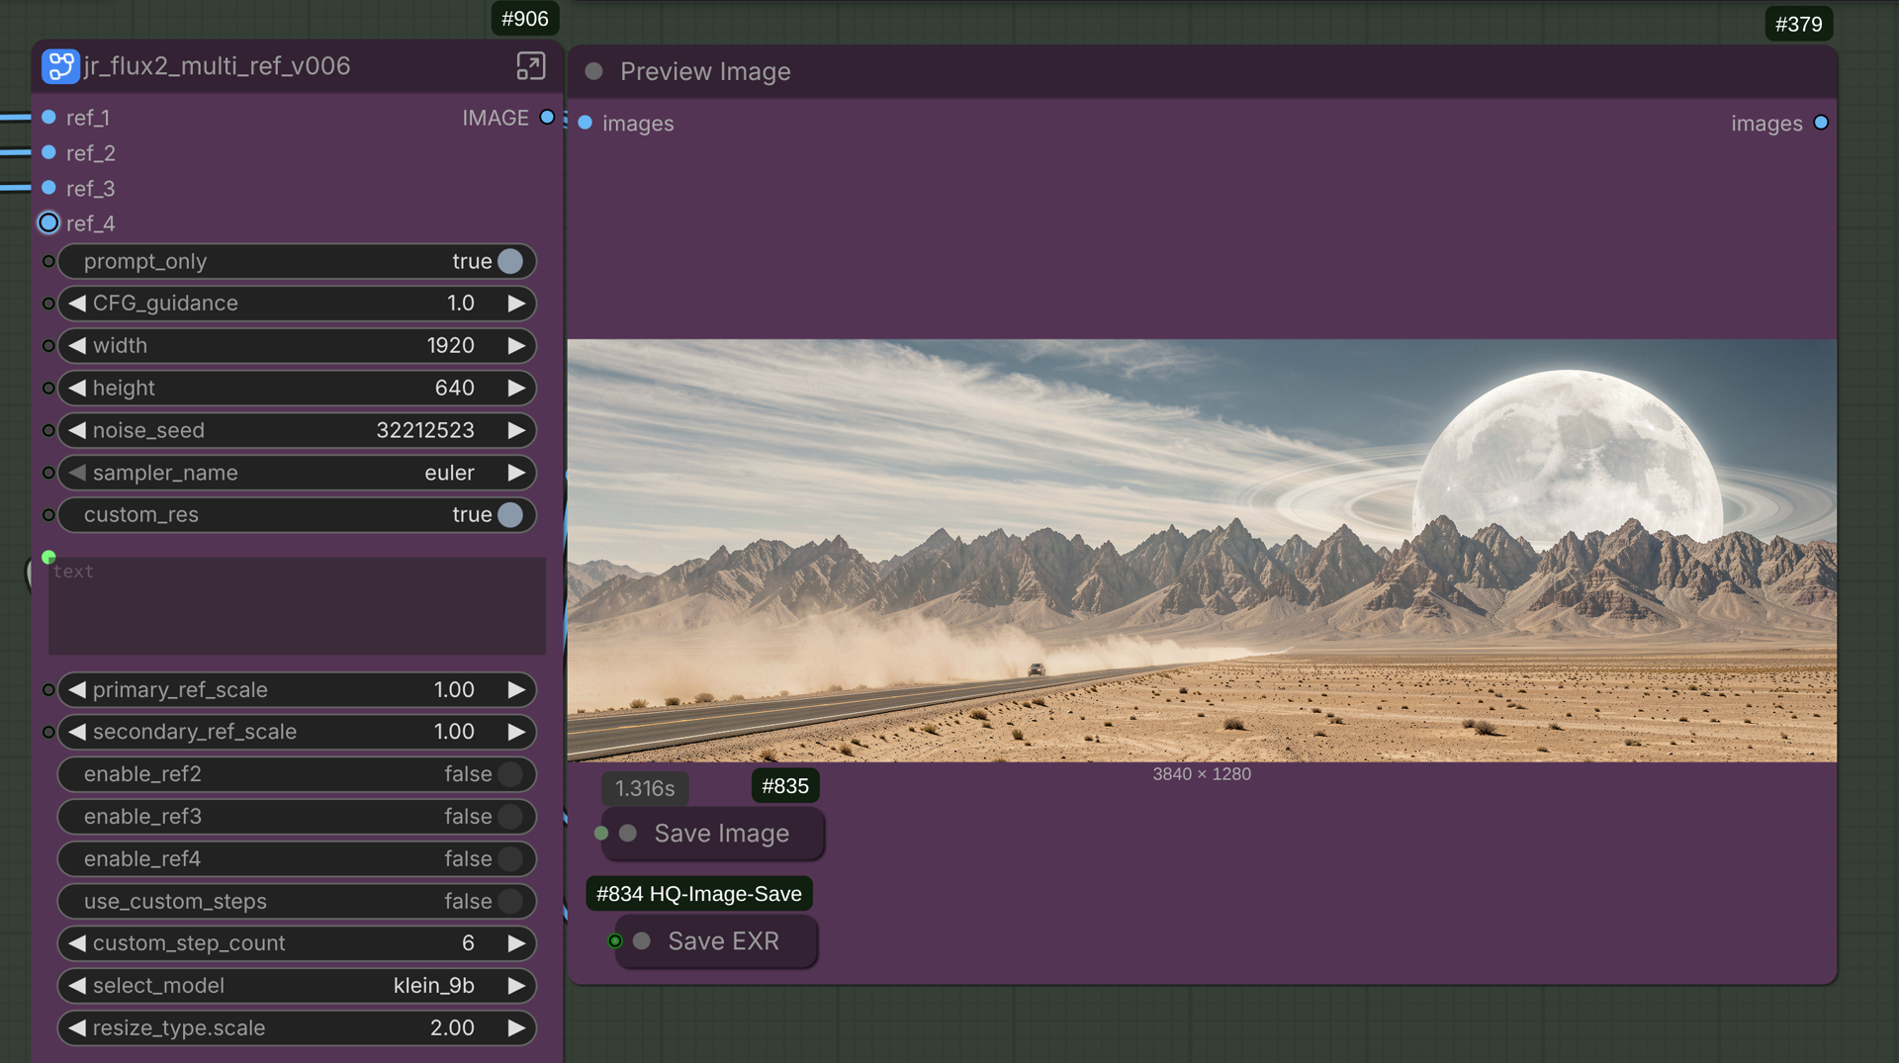Increase the CFG_guidance value
The height and width of the screenshot is (1063, 1899).
tap(516, 304)
